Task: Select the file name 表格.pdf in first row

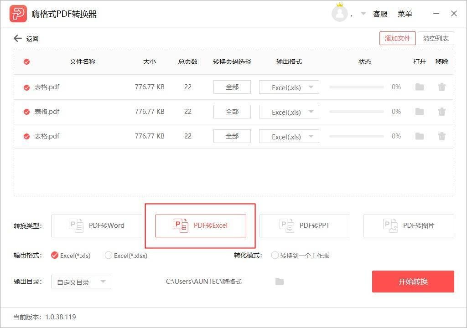Action: click(x=47, y=87)
